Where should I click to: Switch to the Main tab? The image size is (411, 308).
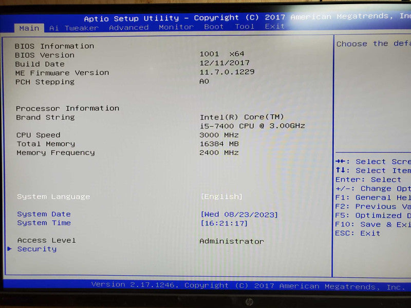click(29, 28)
